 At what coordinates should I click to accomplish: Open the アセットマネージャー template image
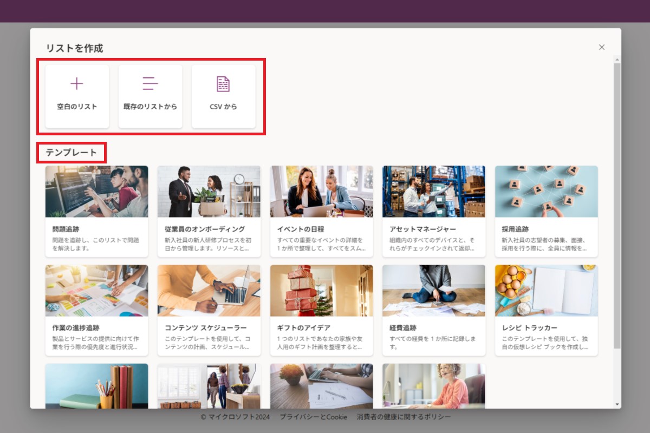coord(433,191)
